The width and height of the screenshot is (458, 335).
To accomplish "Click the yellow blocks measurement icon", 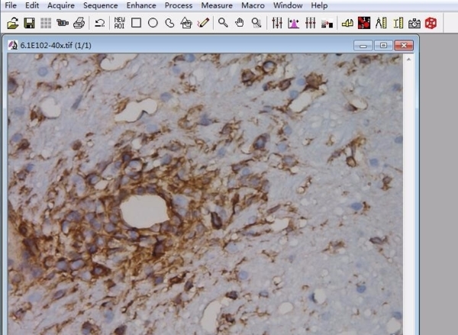I will pyautogui.click(x=347, y=23).
